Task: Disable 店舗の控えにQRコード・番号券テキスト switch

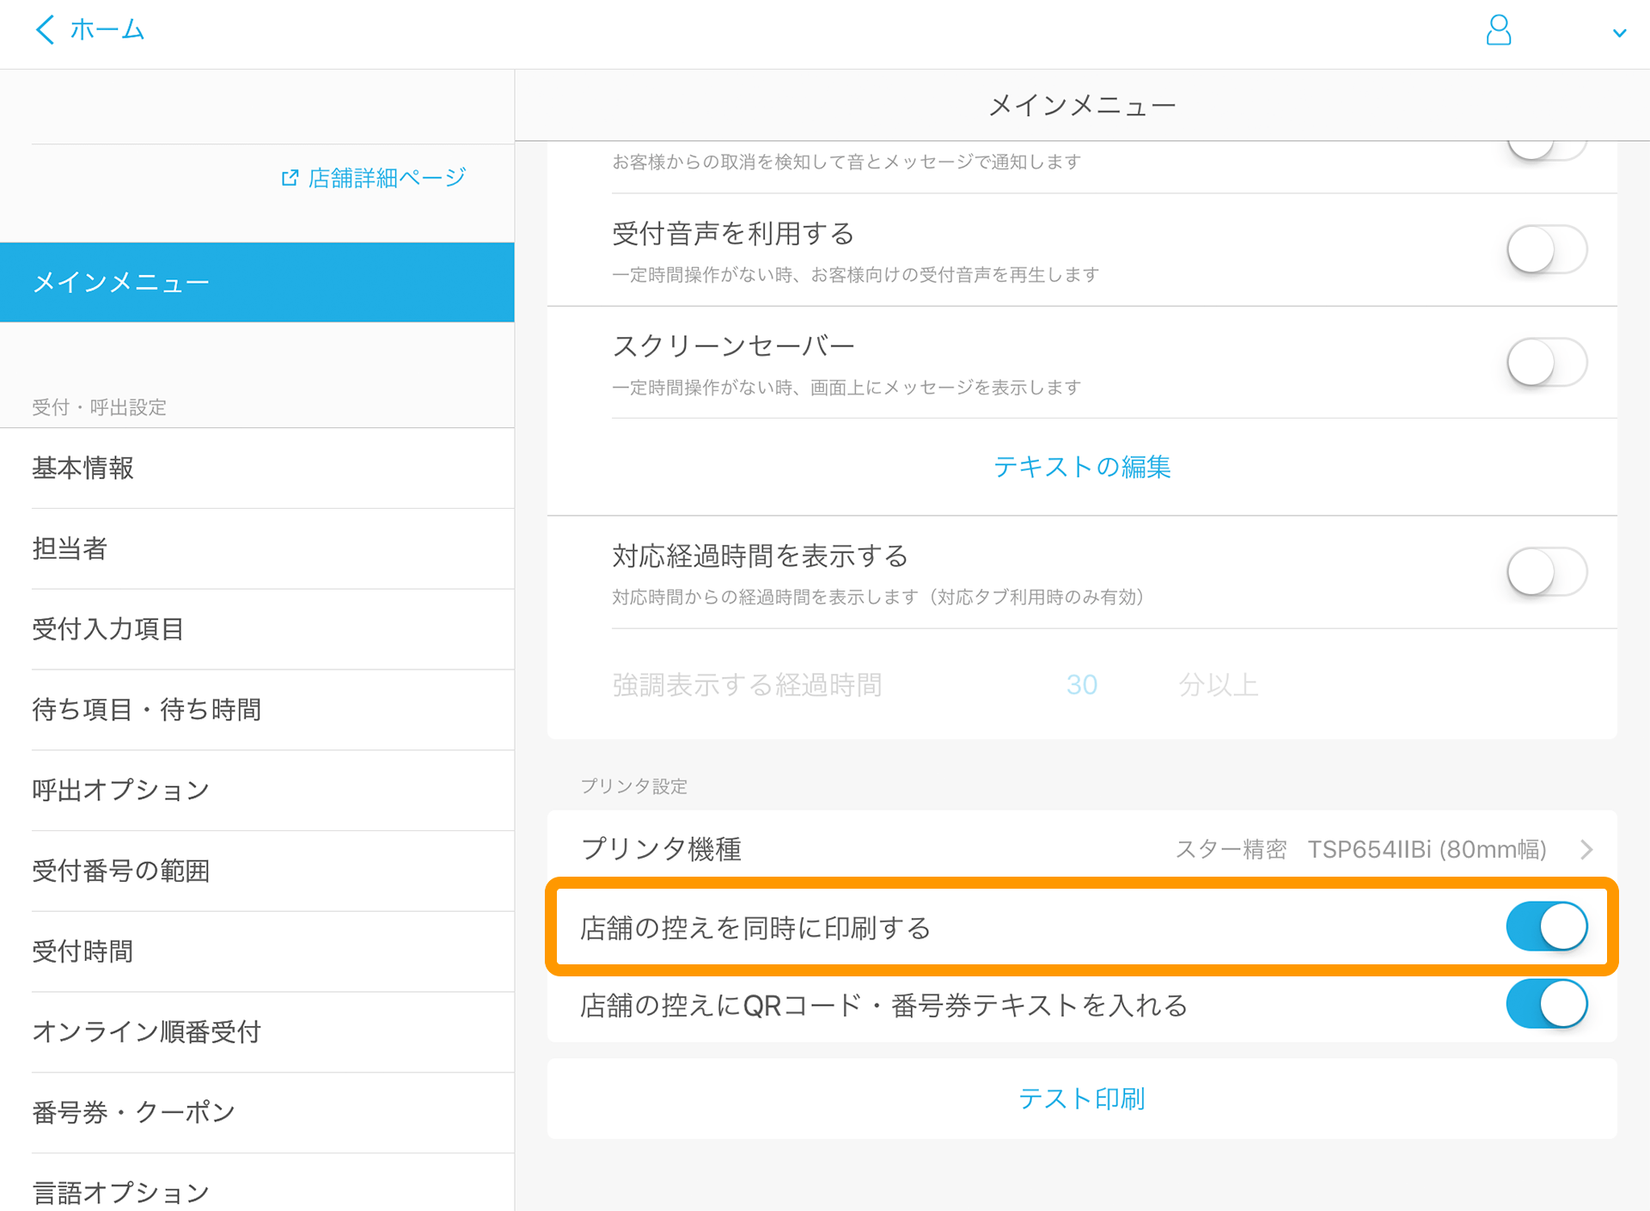Action: [x=1546, y=1004]
